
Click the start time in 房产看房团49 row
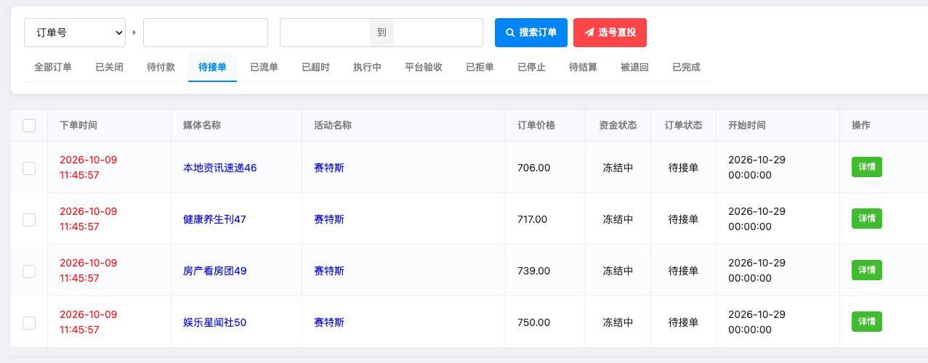pyautogui.click(x=757, y=271)
